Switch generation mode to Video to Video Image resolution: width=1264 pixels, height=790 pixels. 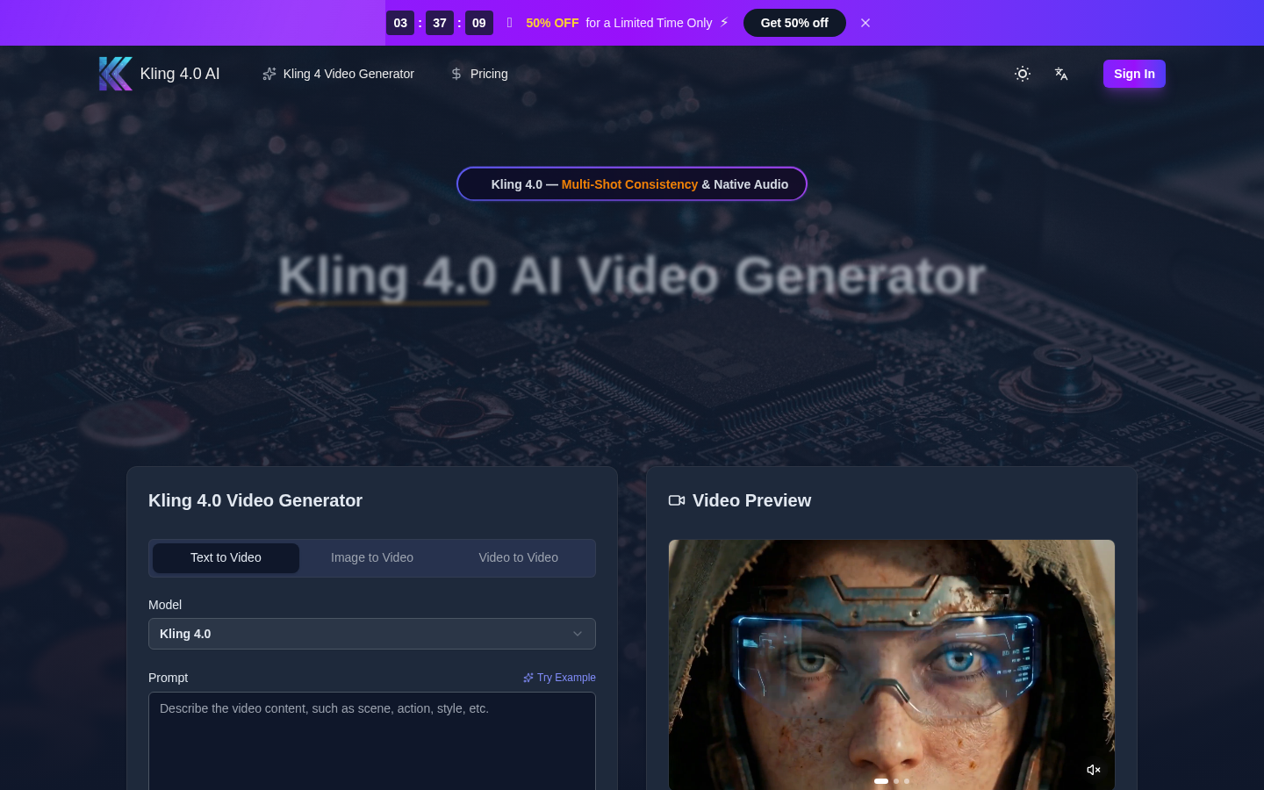point(518,557)
